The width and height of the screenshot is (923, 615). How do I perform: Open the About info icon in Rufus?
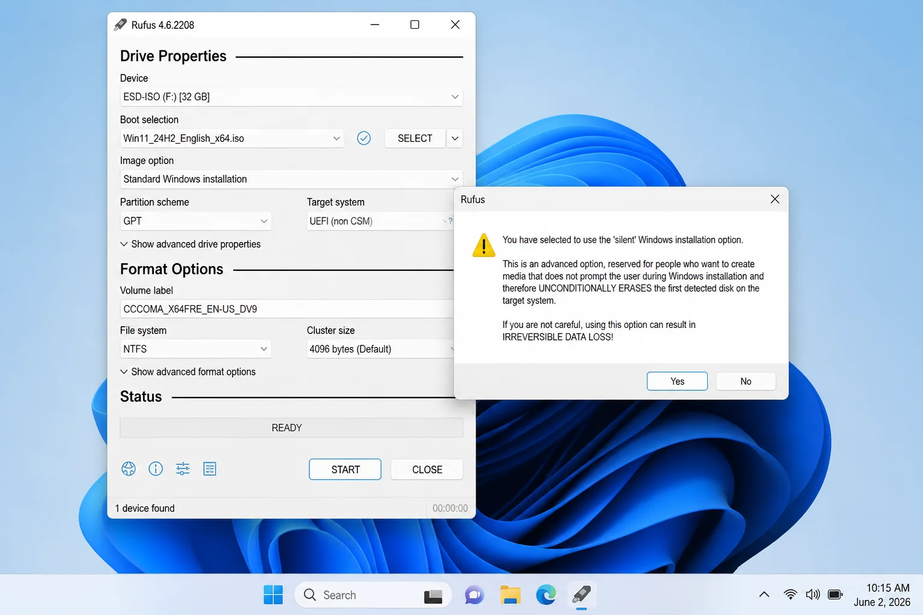[x=156, y=469]
